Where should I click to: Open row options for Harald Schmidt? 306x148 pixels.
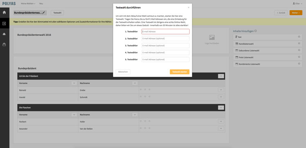(x=221, y=97)
